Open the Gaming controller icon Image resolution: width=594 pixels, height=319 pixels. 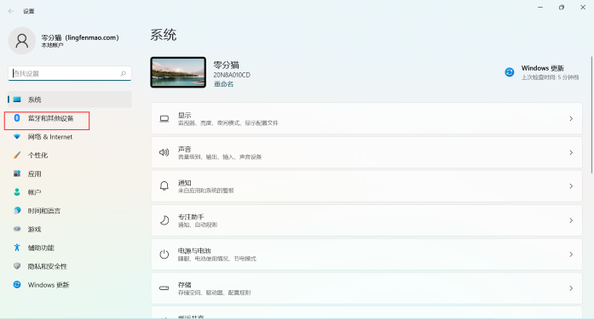(17, 229)
